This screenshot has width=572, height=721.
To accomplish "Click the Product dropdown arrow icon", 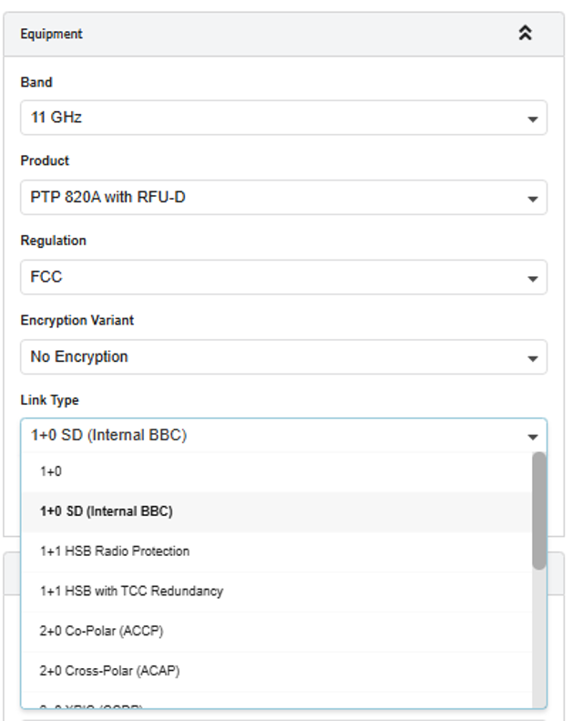I will (x=533, y=199).
